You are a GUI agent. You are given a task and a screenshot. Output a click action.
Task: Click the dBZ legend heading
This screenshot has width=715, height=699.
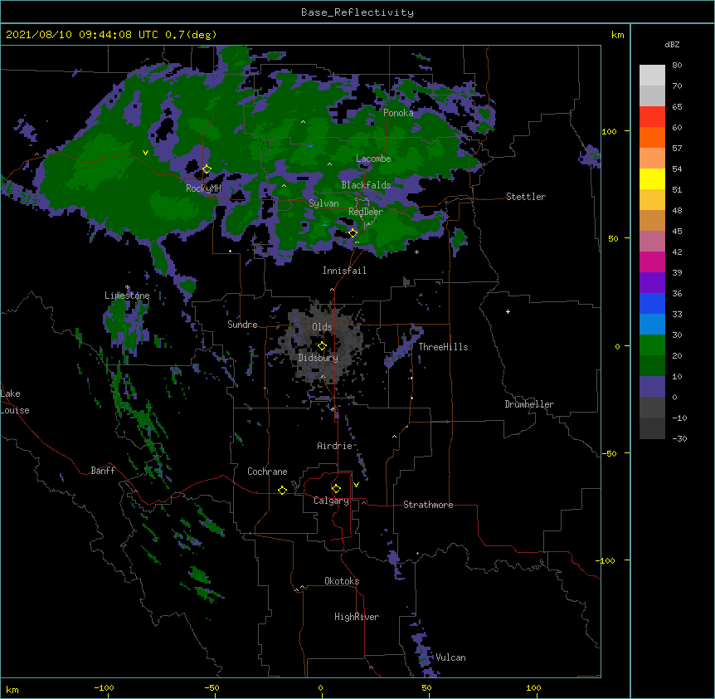(x=672, y=44)
